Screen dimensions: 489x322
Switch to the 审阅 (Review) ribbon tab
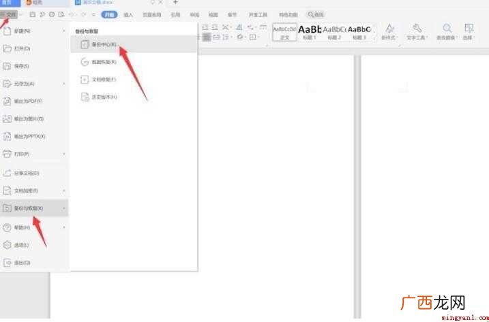point(194,15)
